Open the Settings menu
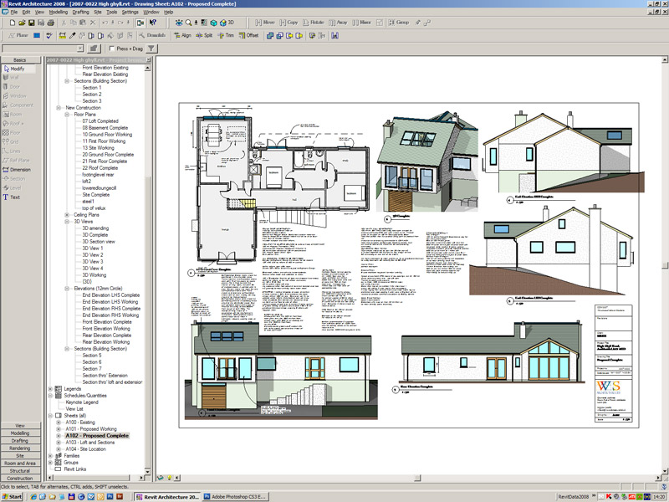The width and height of the screenshot is (669, 502). coord(130,13)
